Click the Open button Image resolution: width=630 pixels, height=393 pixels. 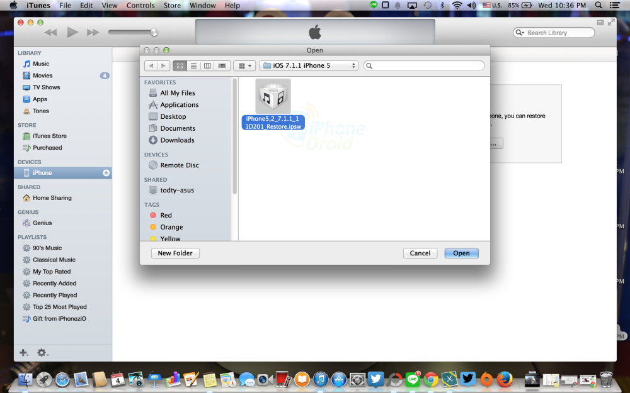(x=461, y=253)
